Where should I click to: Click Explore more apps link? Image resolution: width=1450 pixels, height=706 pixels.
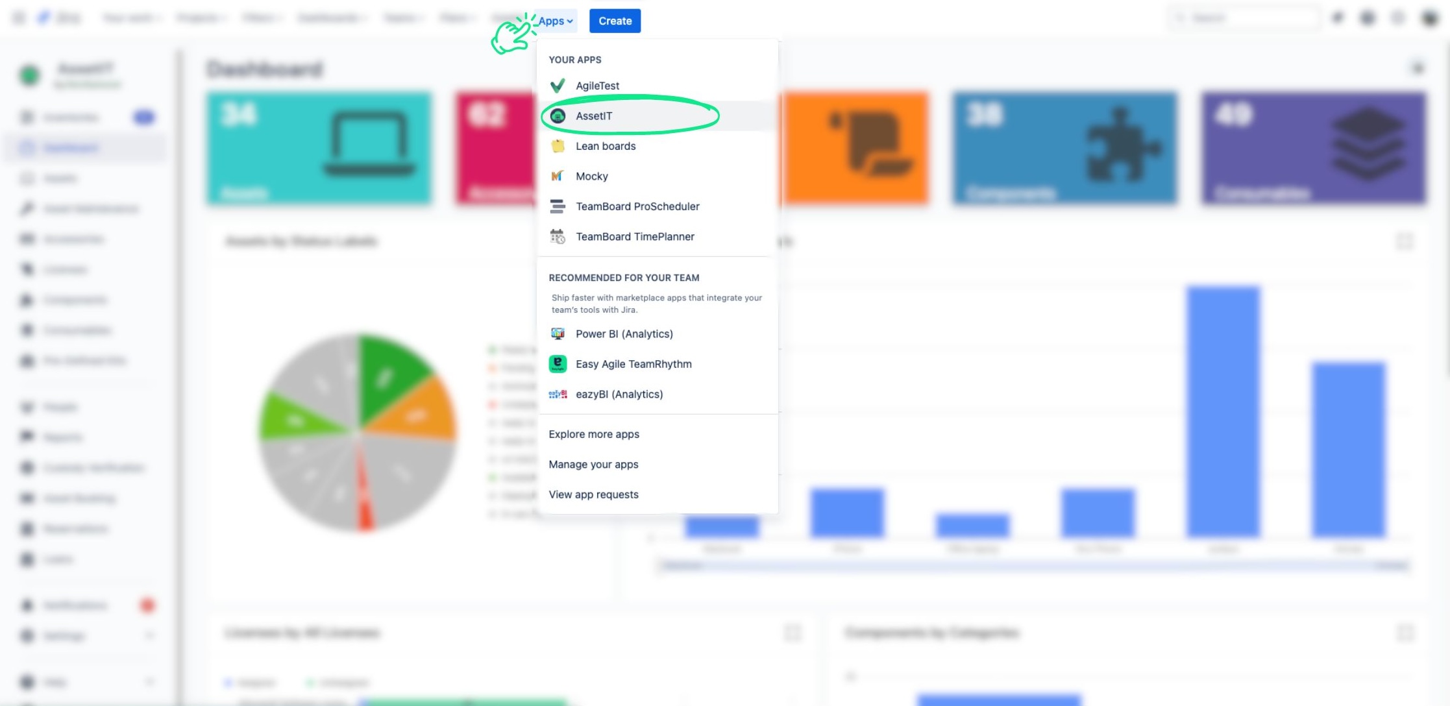click(x=594, y=433)
